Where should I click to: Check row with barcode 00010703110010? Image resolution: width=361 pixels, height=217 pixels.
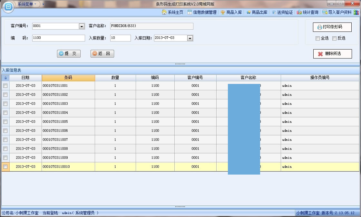click(5, 167)
